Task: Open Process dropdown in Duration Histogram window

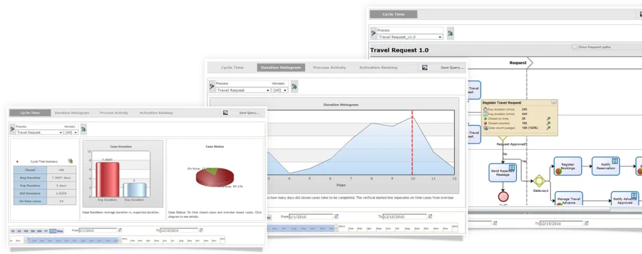Action: (243, 90)
